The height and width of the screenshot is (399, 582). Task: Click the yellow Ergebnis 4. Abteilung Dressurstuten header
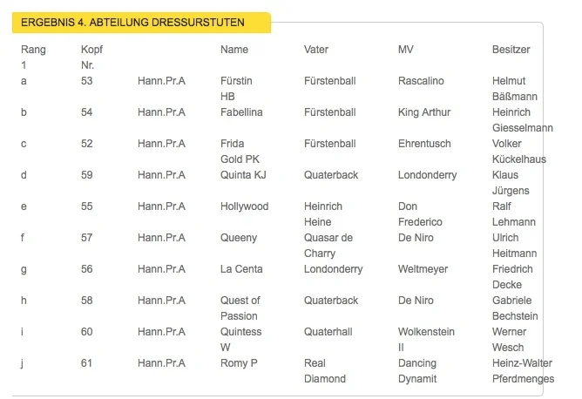coord(141,23)
